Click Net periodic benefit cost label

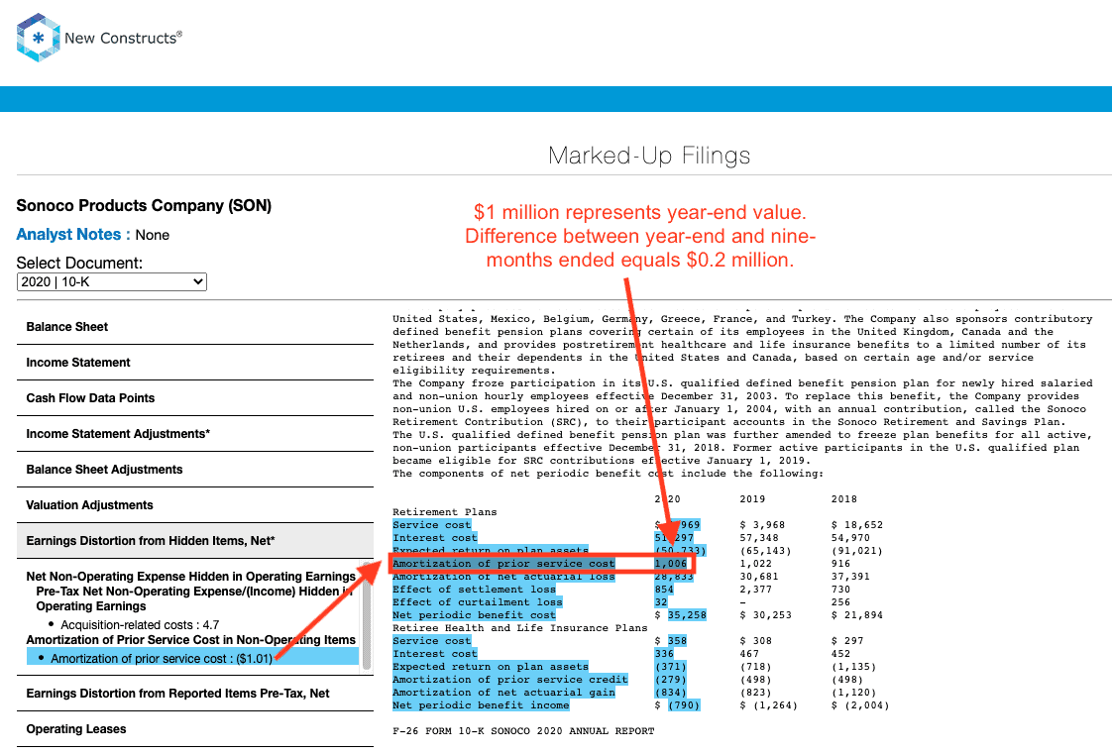[x=475, y=614]
